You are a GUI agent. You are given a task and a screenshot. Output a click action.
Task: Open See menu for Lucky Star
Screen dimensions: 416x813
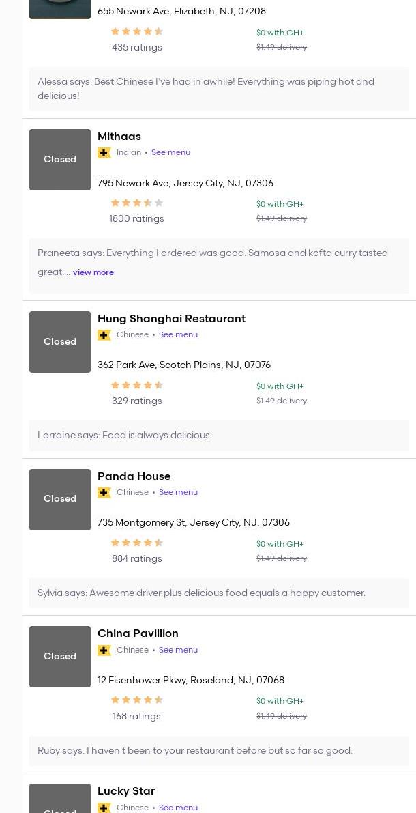[x=178, y=808]
